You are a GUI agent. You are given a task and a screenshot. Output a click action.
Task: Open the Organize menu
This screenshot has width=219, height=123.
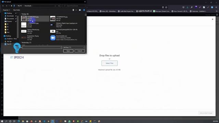6,10
